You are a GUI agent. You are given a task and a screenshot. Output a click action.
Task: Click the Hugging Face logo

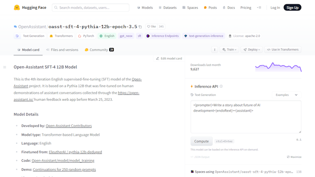coord(30,8)
